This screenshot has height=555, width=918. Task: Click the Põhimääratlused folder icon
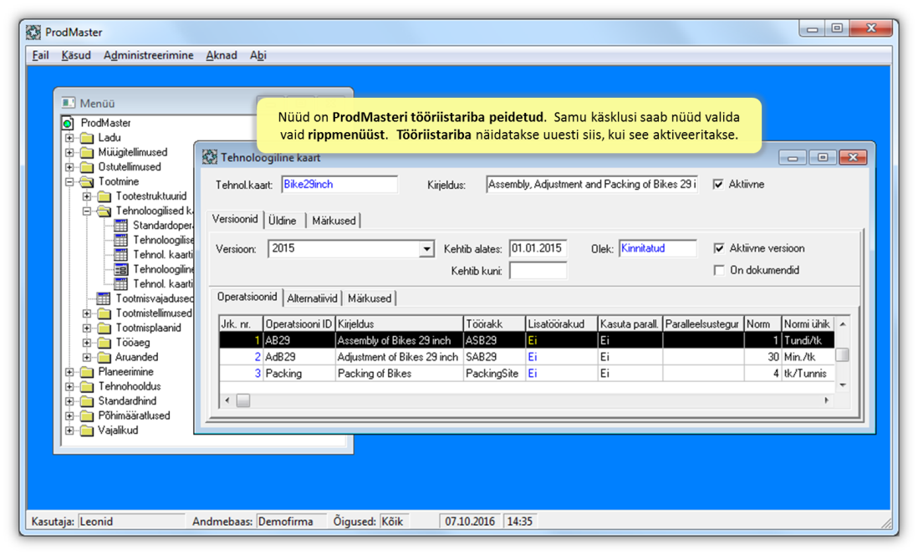(x=87, y=415)
